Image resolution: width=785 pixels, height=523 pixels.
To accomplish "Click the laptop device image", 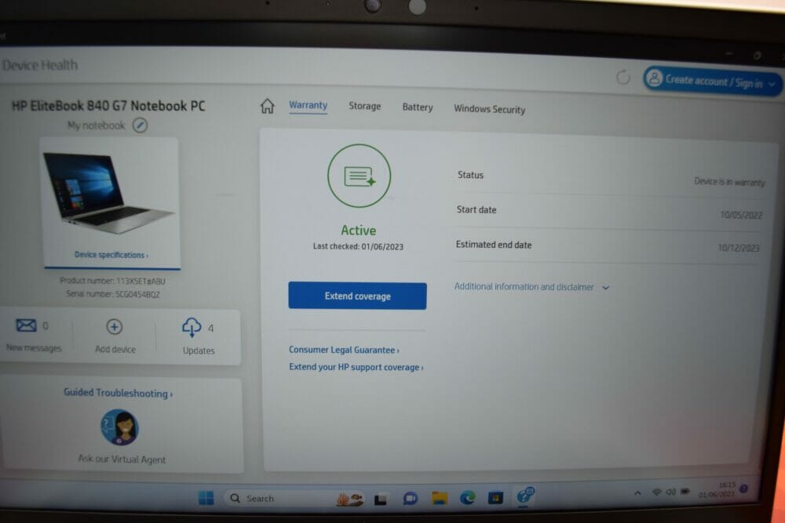I will pos(108,193).
